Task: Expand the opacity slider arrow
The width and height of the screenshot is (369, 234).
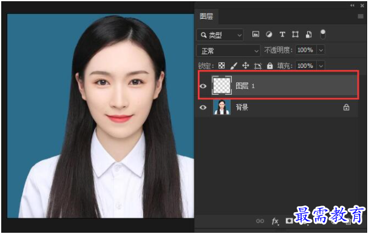Action: (321, 50)
